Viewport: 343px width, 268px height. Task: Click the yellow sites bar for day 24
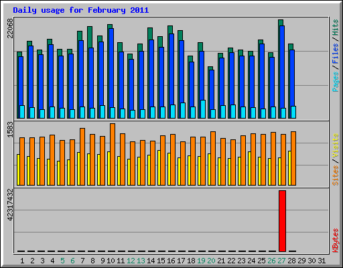click(249, 168)
